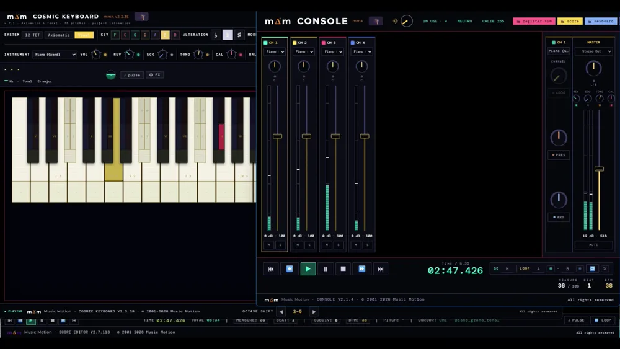
Task: Select the Tonal system
Action: [84, 35]
